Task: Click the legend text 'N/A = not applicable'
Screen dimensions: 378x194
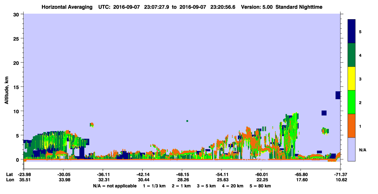Action: point(115,186)
